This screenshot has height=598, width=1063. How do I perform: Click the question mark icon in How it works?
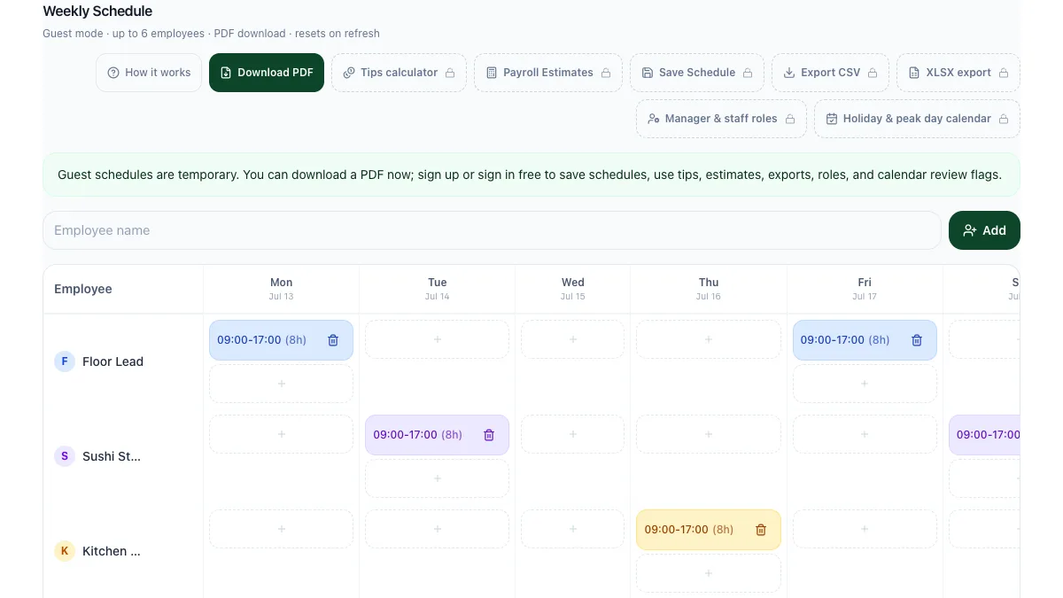(113, 73)
